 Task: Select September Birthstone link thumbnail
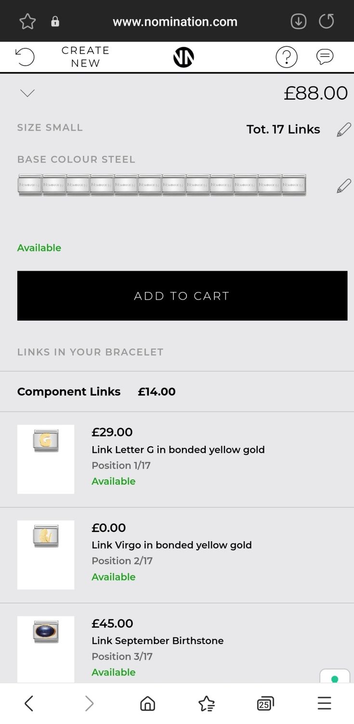pyautogui.click(x=46, y=631)
